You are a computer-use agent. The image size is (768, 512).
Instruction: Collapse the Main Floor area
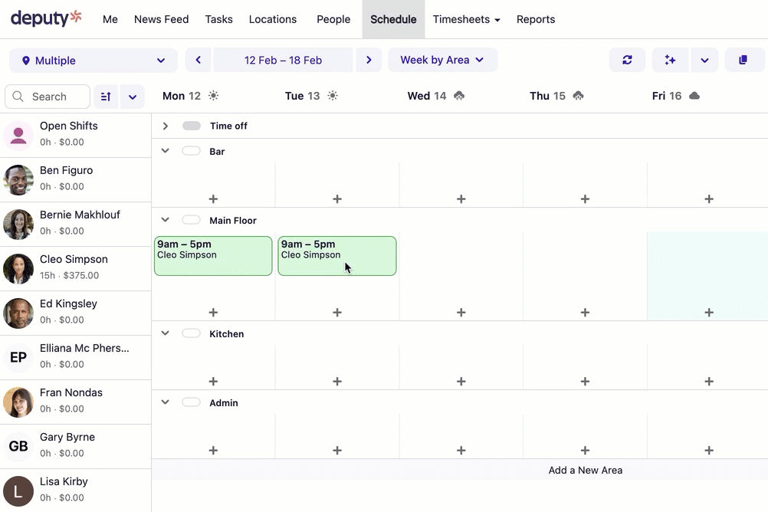coord(165,220)
